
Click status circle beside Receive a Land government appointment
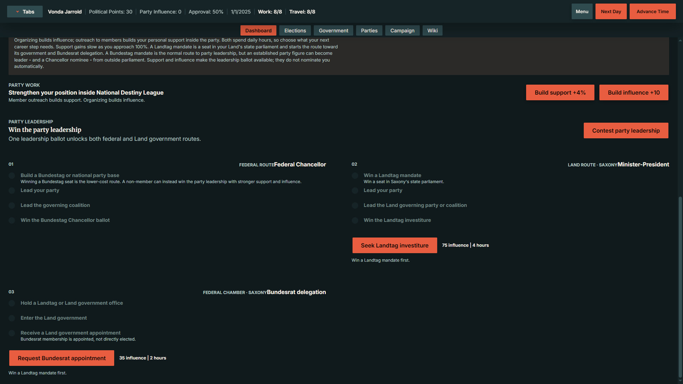coord(12,333)
